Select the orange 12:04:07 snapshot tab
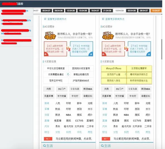 tap(156, 11)
